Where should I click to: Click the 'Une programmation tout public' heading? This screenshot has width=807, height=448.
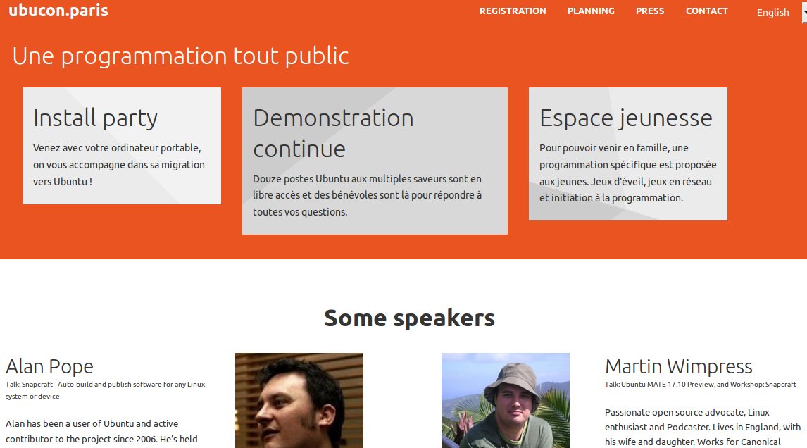(x=181, y=56)
